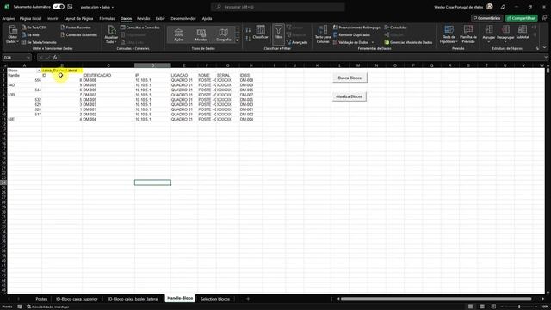Collapse the ribbon with chevron
Image resolution: width=551 pixels, height=310 pixels.
[545, 47]
